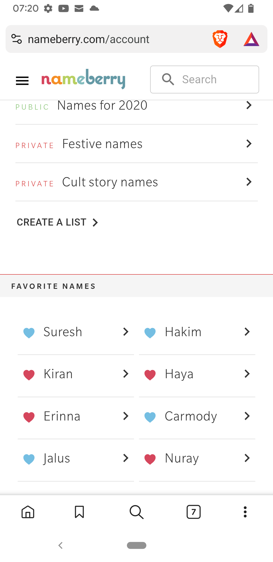Expand the Cult story names chevron

tap(249, 182)
